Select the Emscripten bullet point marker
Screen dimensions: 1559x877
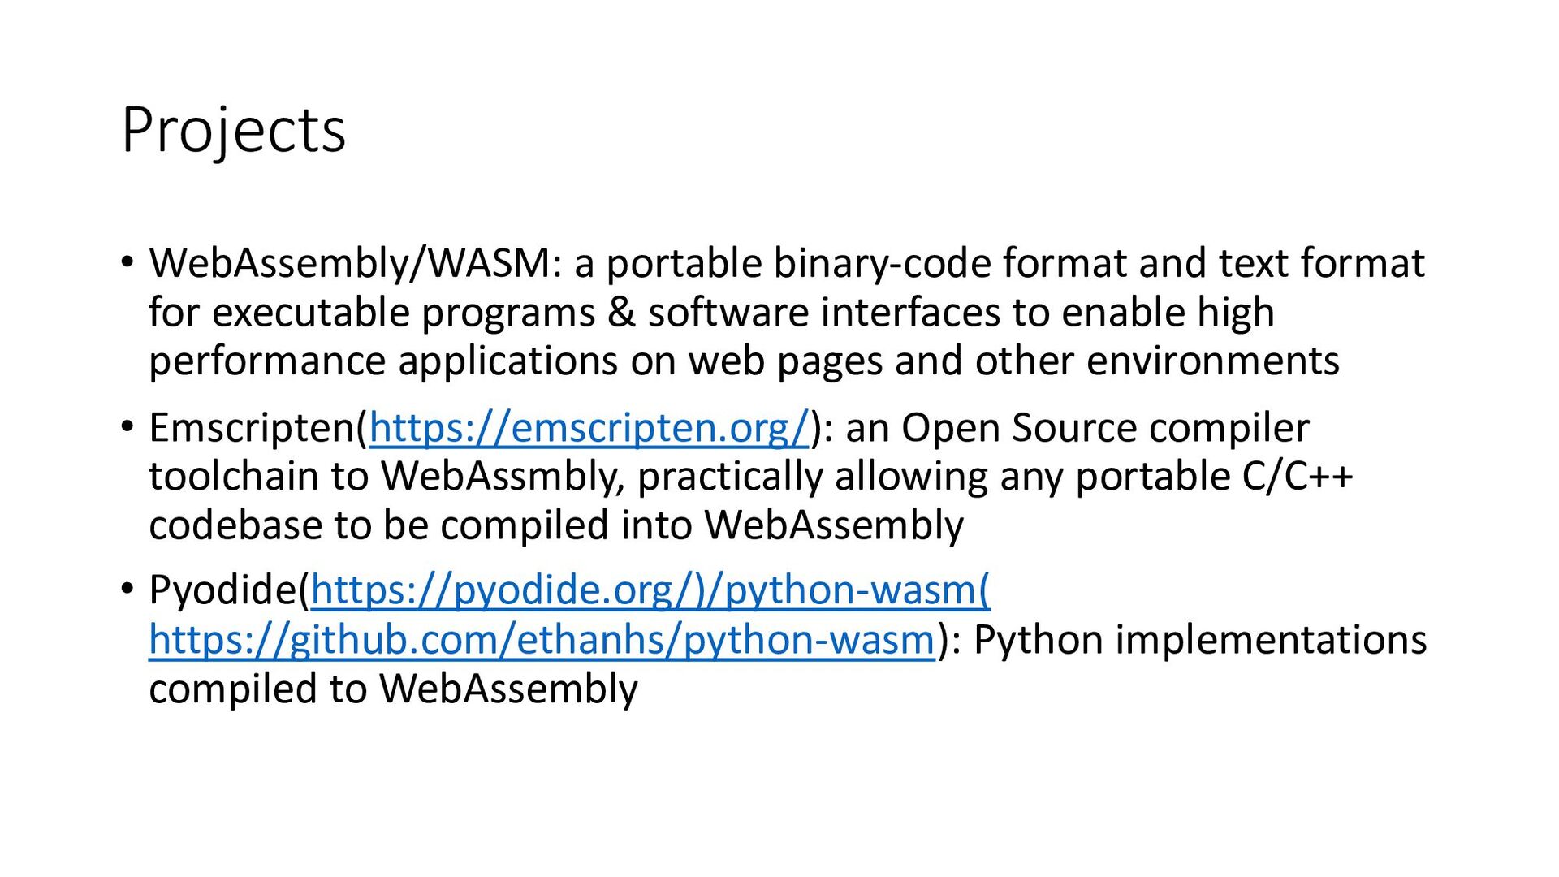click(127, 426)
